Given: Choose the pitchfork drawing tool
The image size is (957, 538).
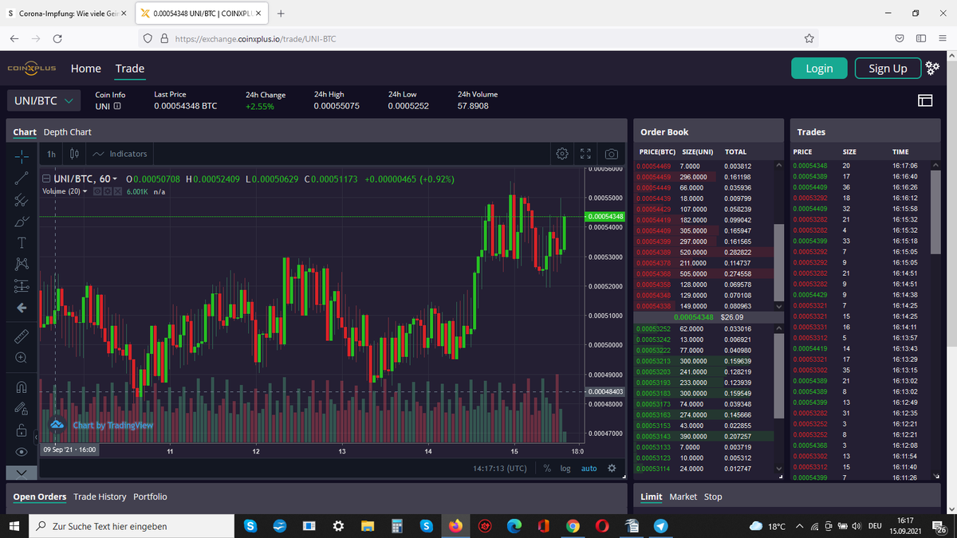Looking at the screenshot, I should (x=22, y=198).
